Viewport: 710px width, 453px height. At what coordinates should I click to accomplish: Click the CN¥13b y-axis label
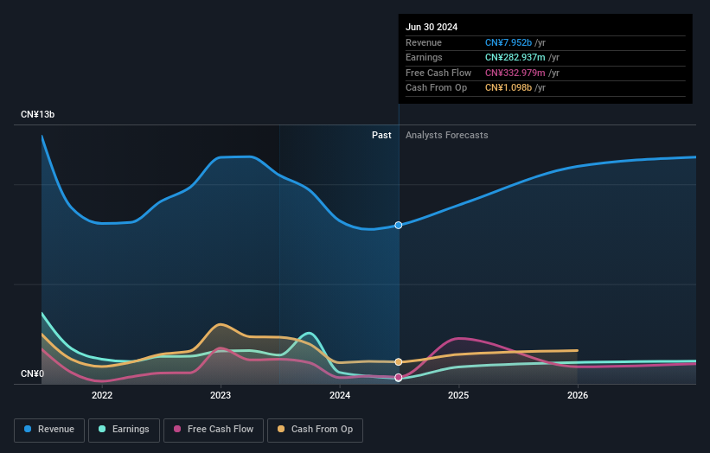point(37,114)
